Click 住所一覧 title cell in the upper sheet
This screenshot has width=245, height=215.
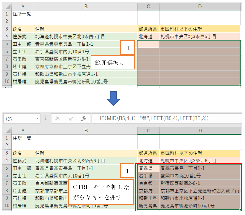[x=23, y=14]
